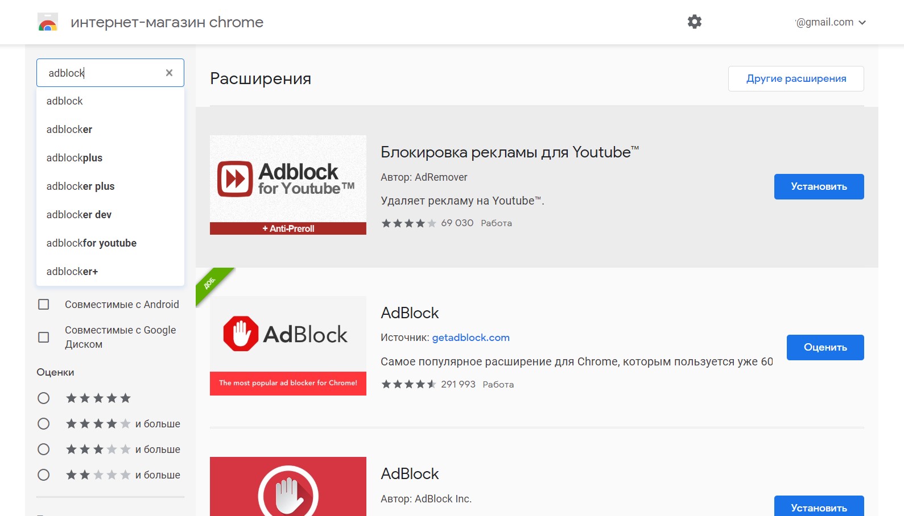
Task: Choose the 'adblockplus' suggestion
Action: point(110,158)
